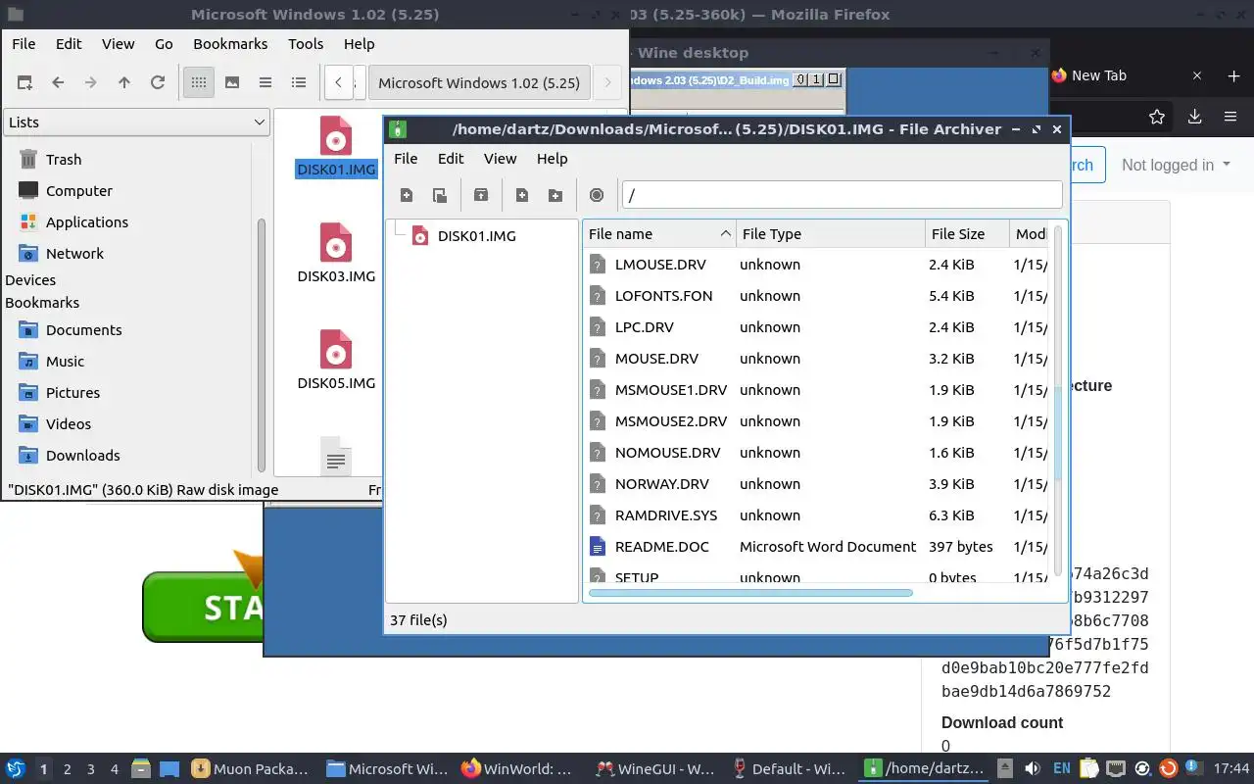Open Music bookmark
Screen dimensions: 1254x784
pyautogui.click(x=65, y=362)
